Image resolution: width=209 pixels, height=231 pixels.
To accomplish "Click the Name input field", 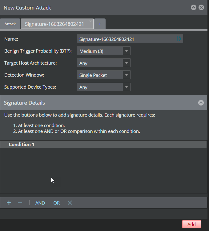I will (x=130, y=39).
